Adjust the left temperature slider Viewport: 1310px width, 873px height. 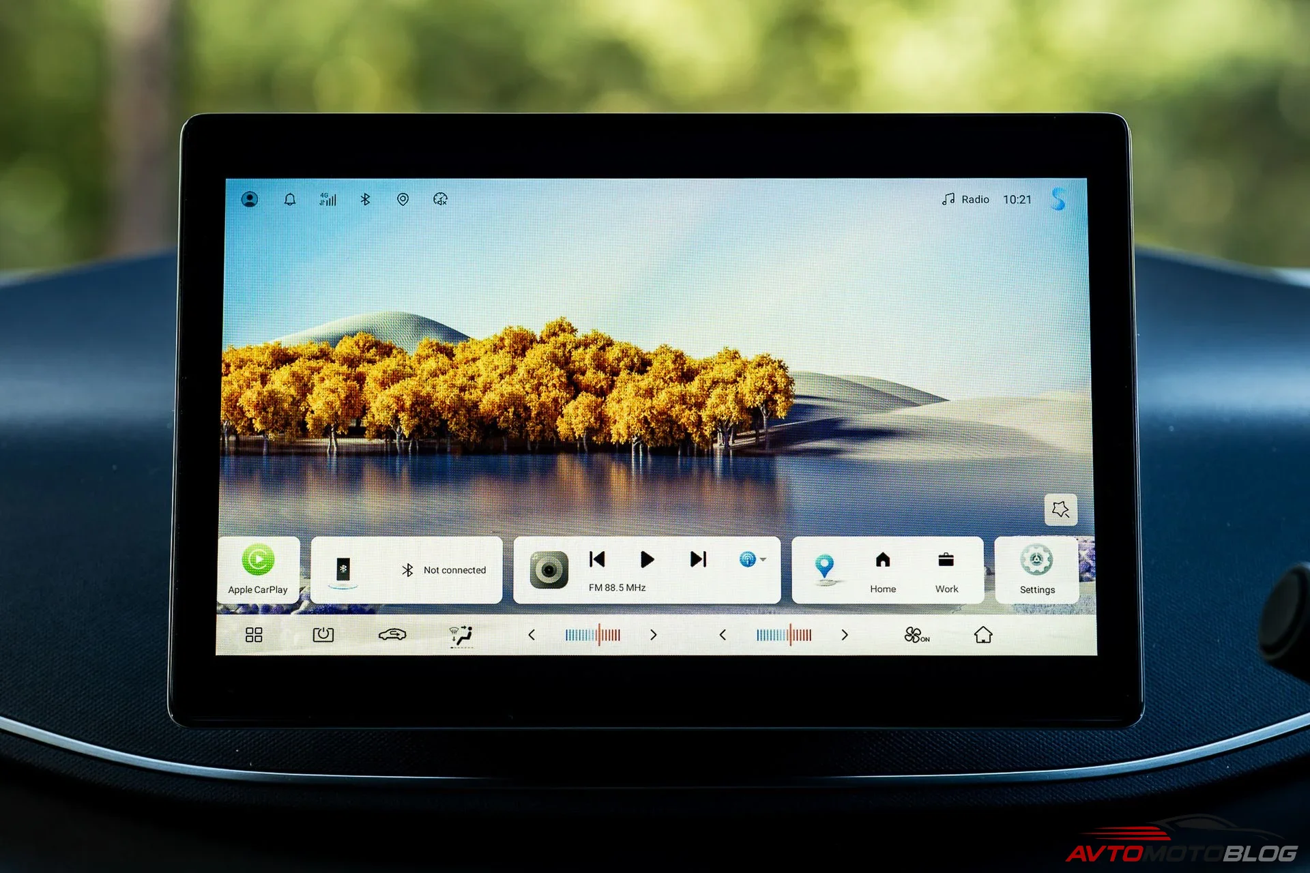point(592,635)
